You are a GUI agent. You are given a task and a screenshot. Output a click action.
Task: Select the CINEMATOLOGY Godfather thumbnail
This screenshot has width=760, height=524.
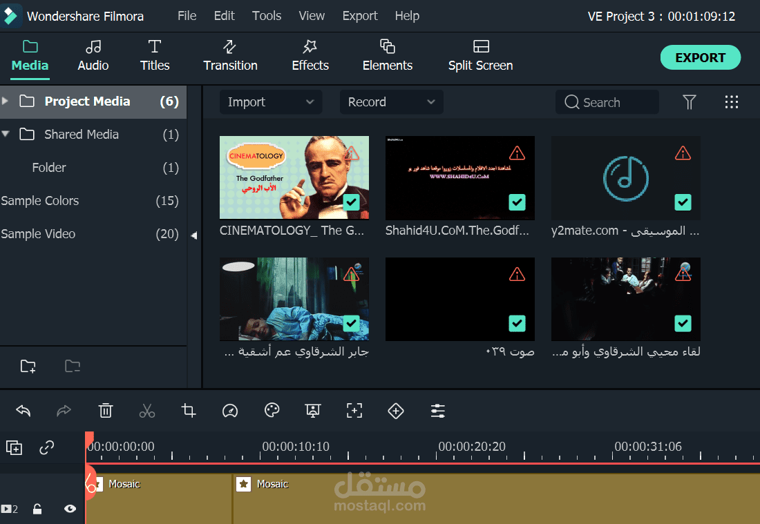pos(294,177)
